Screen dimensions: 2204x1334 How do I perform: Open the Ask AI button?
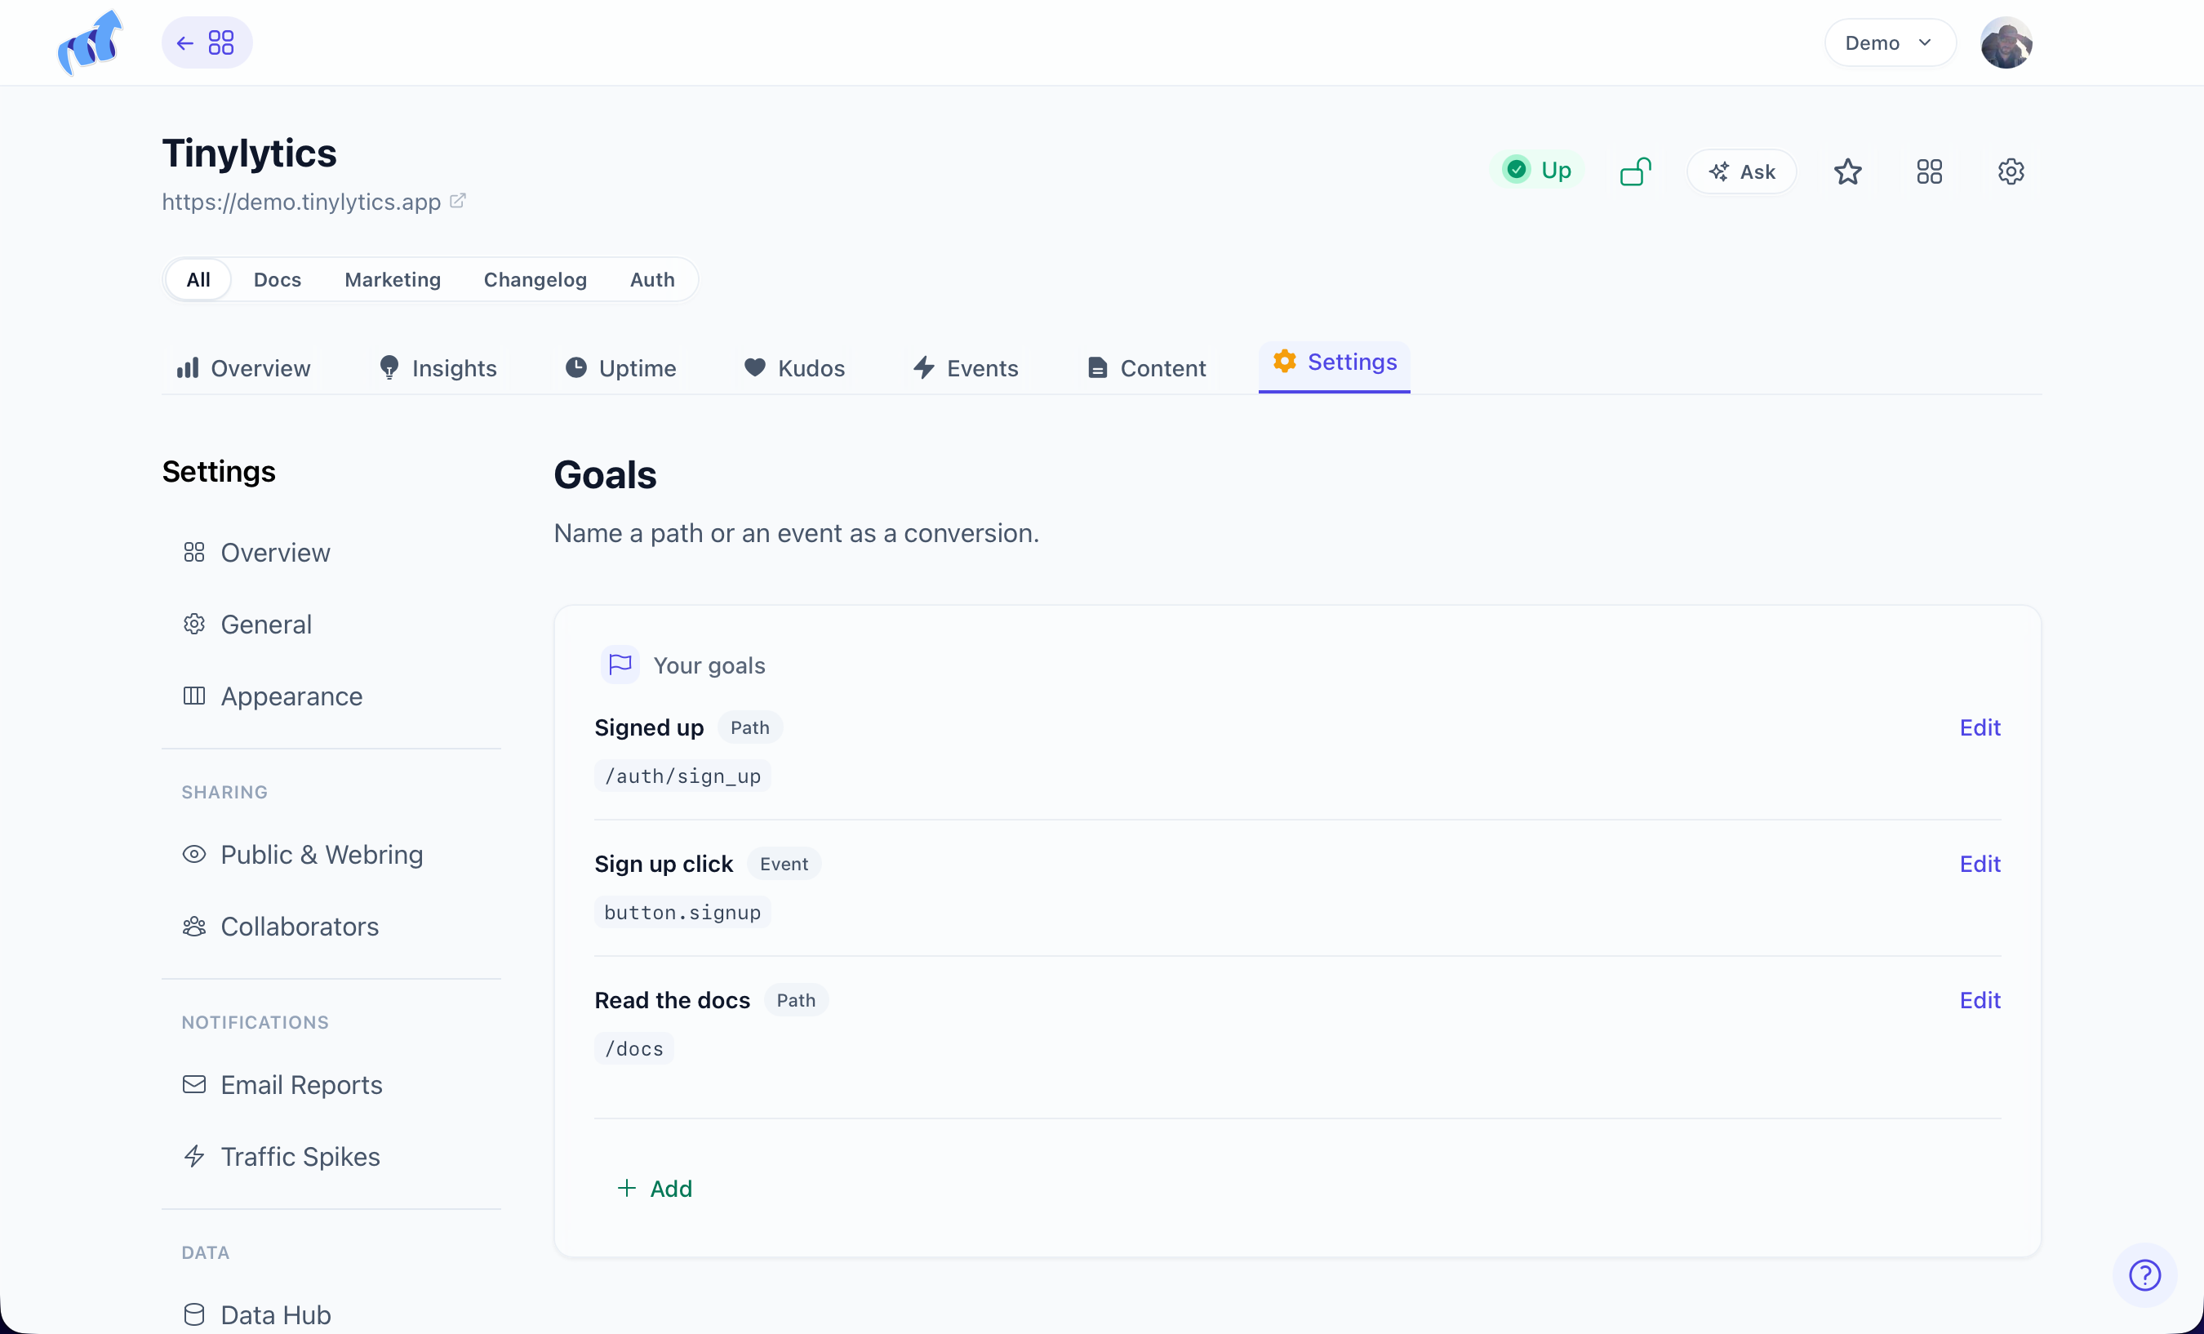(x=1741, y=171)
